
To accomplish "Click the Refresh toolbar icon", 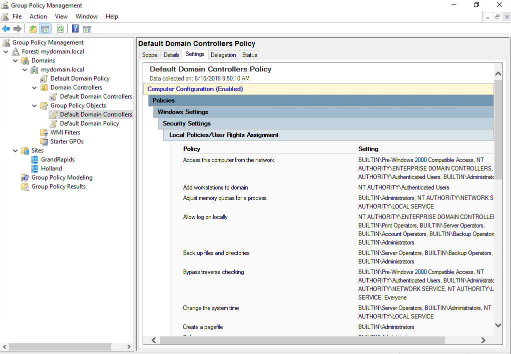I will point(60,29).
